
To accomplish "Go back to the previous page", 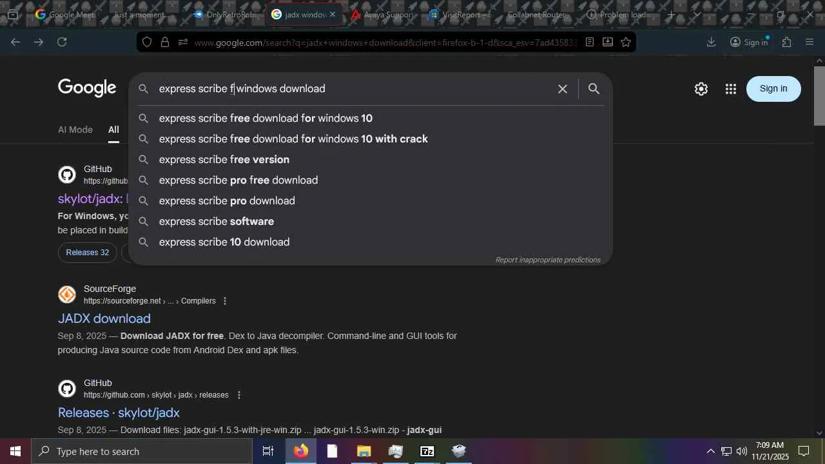I will pyautogui.click(x=15, y=42).
